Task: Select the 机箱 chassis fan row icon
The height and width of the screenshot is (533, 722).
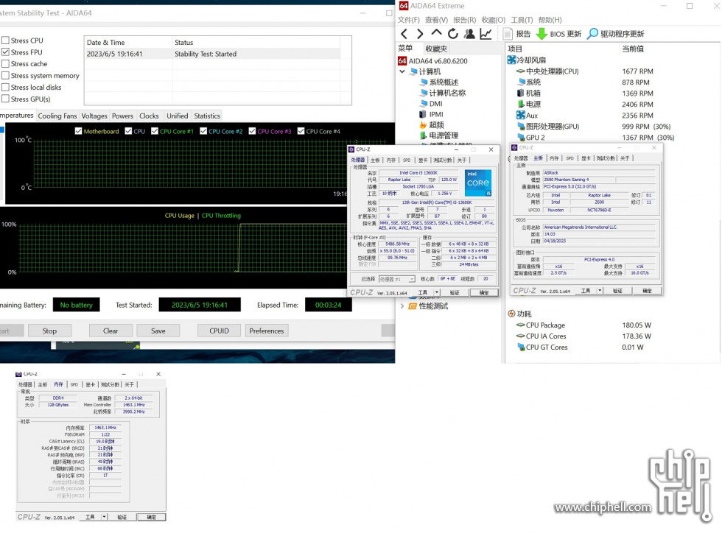Action: coord(521,93)
